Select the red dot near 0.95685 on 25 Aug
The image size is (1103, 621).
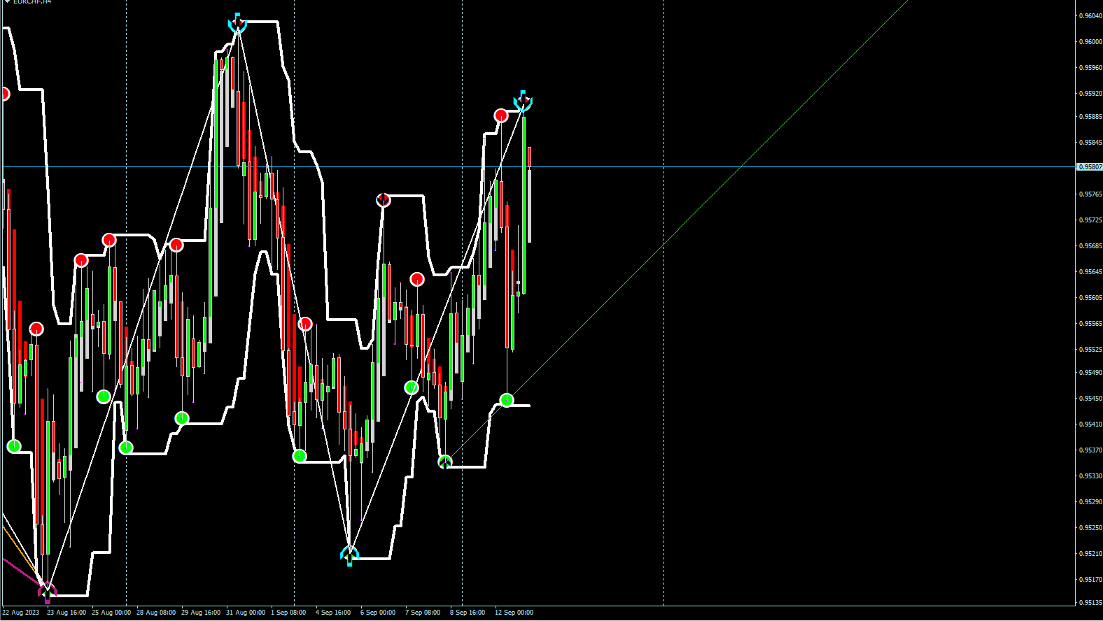click(x=109, y=241)
